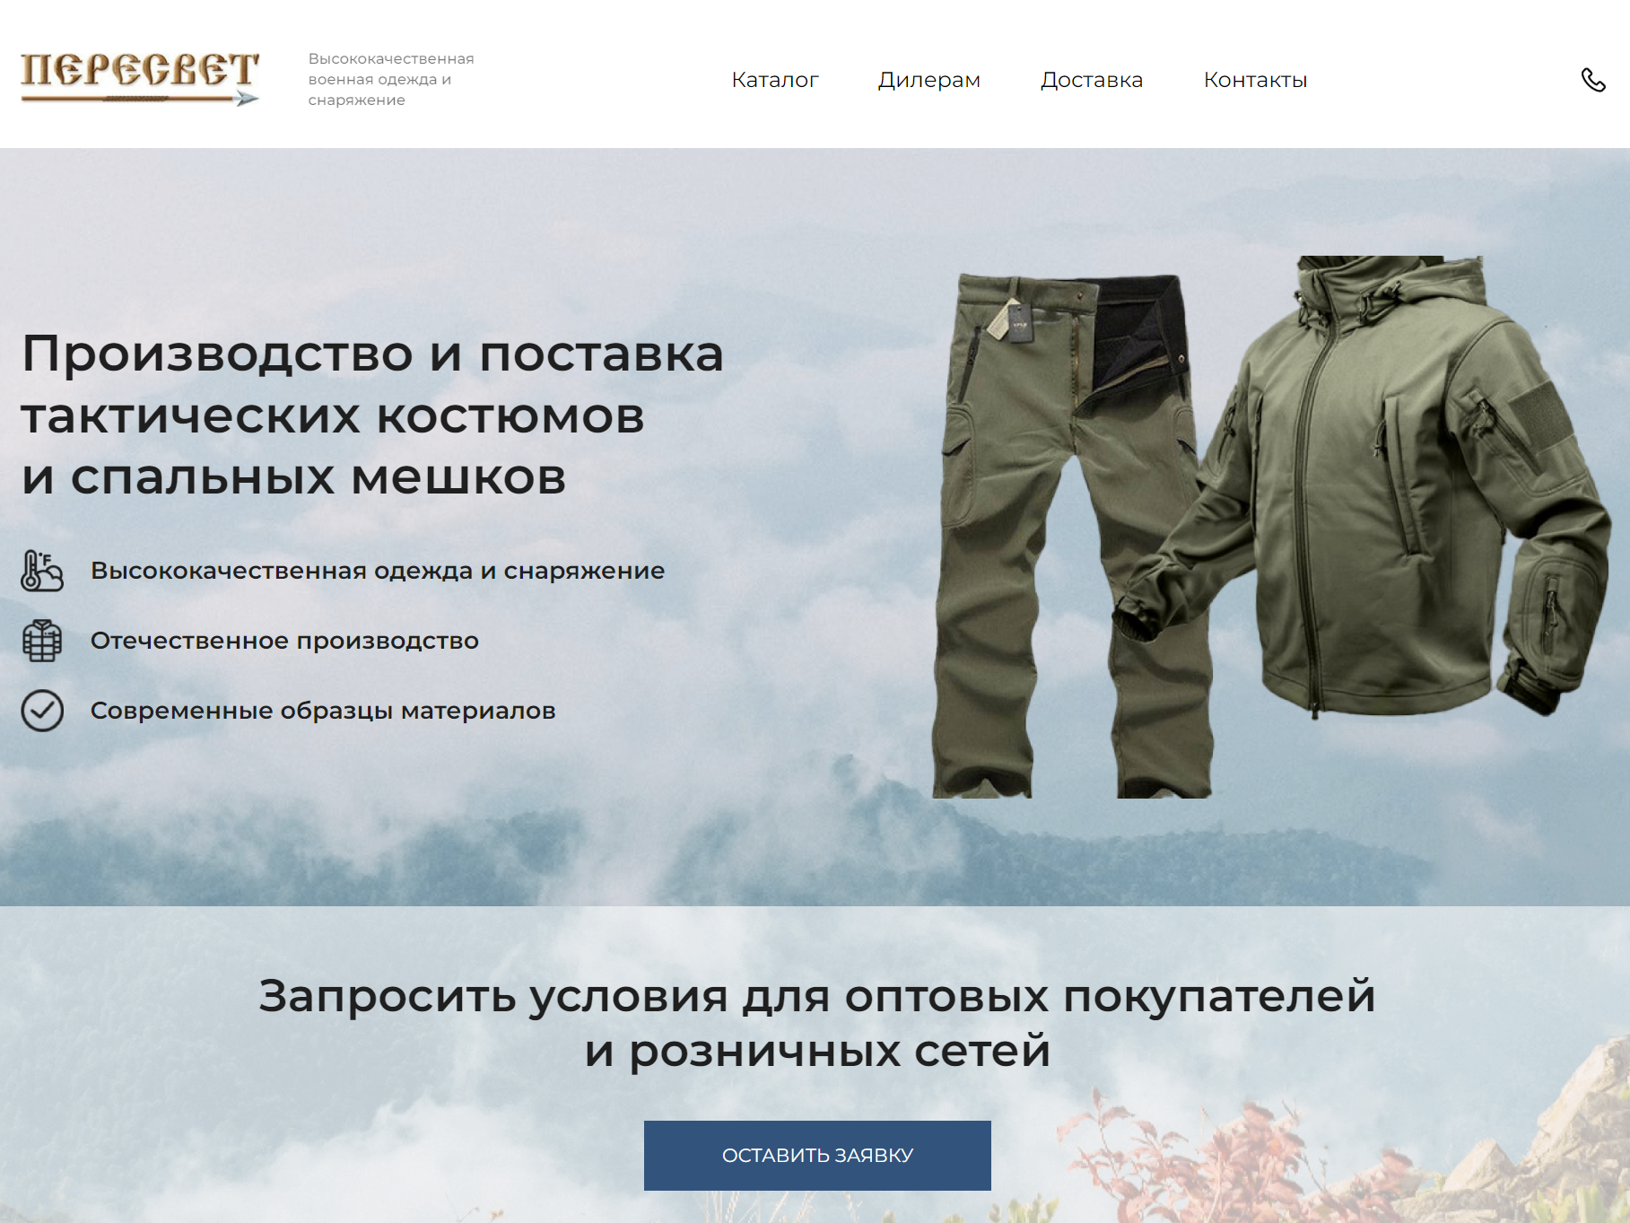Open the Дилерам menu item
The image size is (1630, 1223).
pos(929,80)
